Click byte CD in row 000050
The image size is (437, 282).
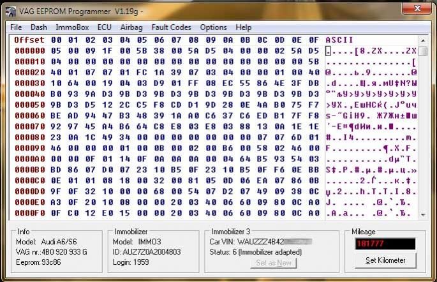tap(176, 105)
